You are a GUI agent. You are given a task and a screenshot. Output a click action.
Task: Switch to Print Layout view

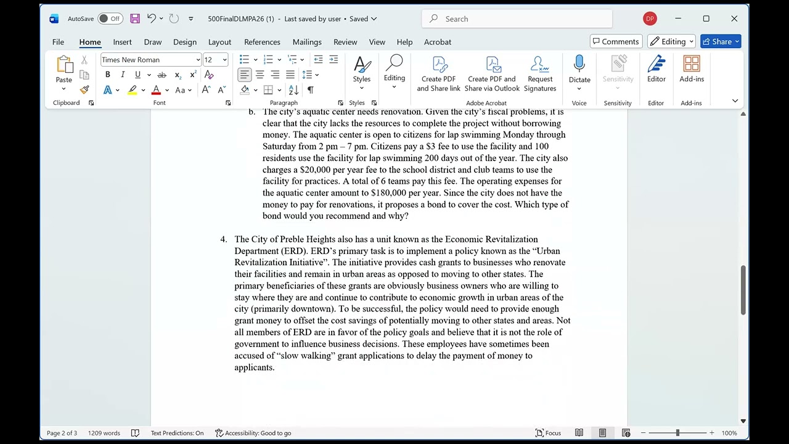coord(602,433)
